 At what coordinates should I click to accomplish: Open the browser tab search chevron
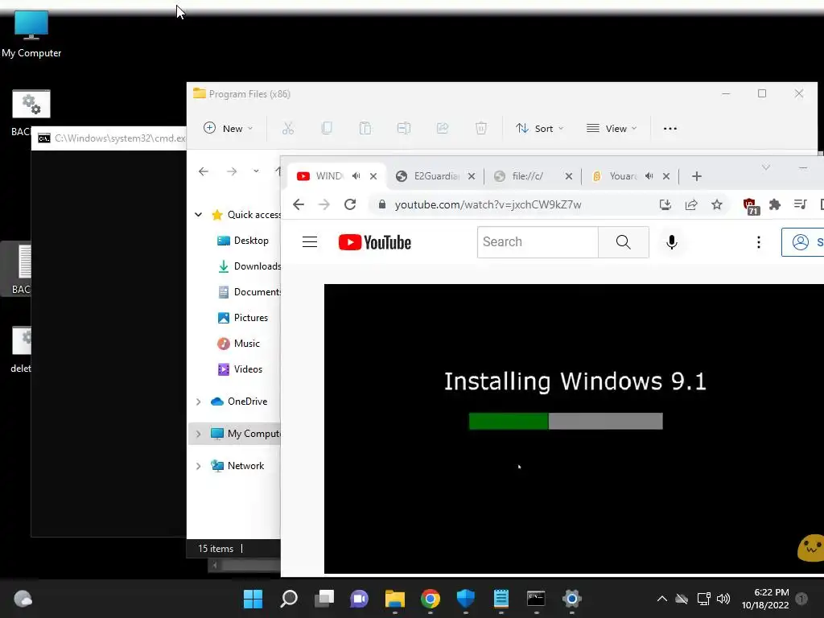(x=766, y=167)
